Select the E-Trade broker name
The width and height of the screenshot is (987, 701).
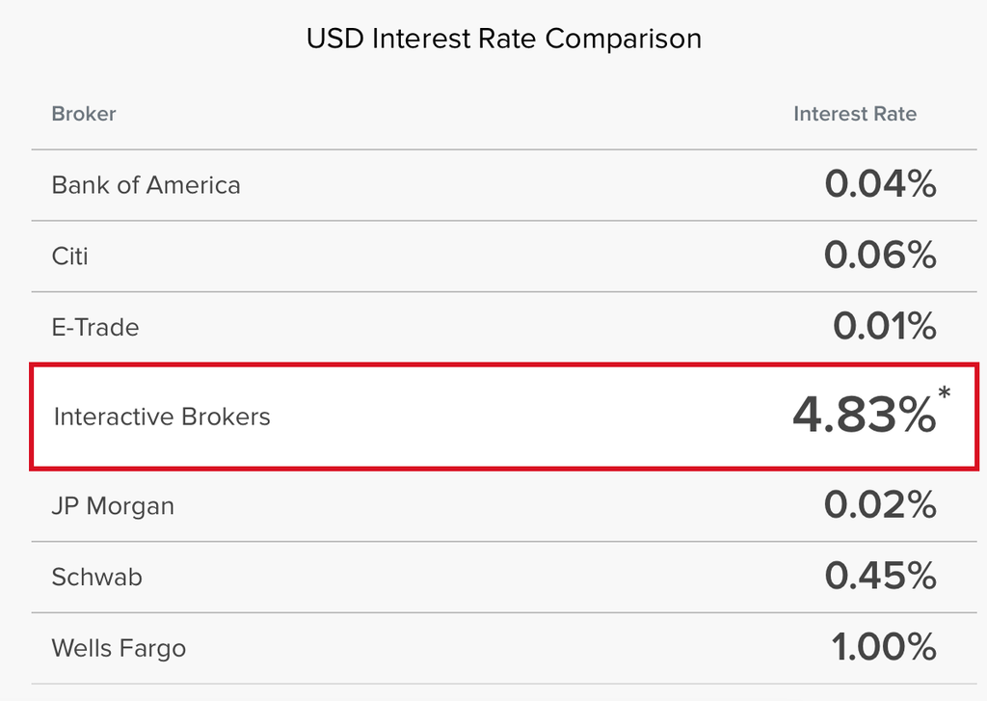[95, 328]
